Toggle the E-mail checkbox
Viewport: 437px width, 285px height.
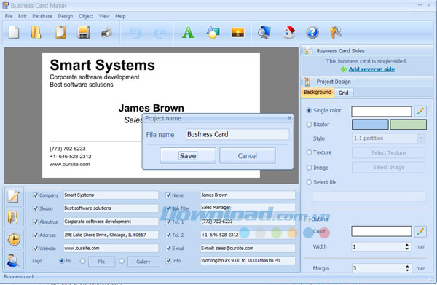[168, 248]
